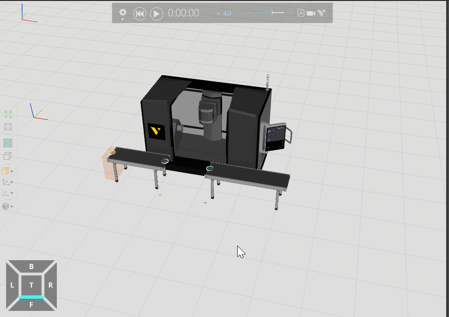
Task: Fill view with all components
Action: pyautogui.click(x=8, y=115)
